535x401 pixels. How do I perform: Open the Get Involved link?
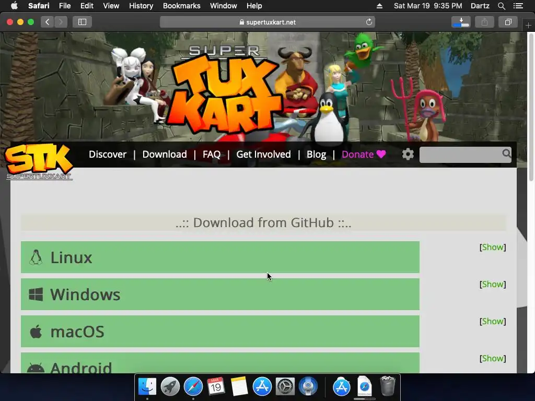point(263,154)
